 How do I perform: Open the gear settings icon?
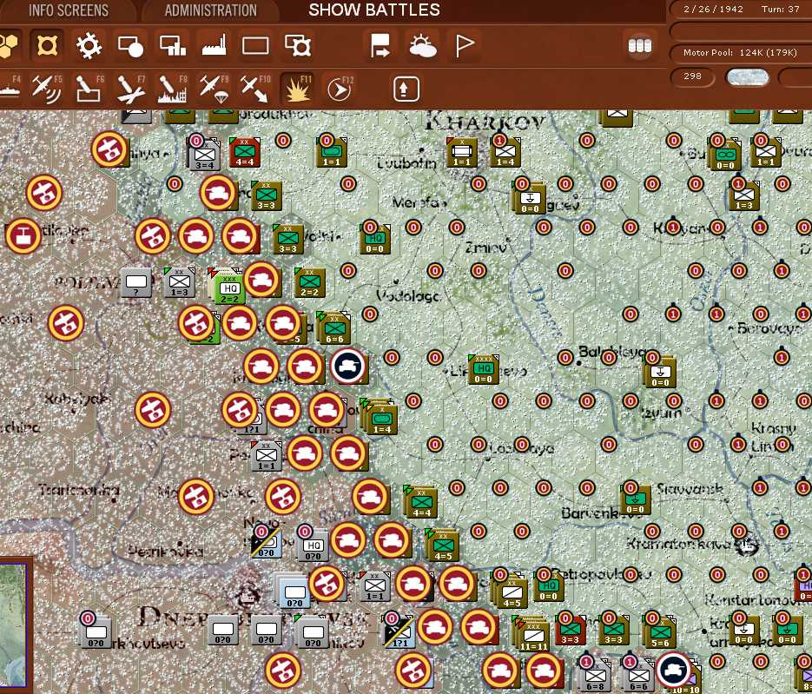(89, 45)
